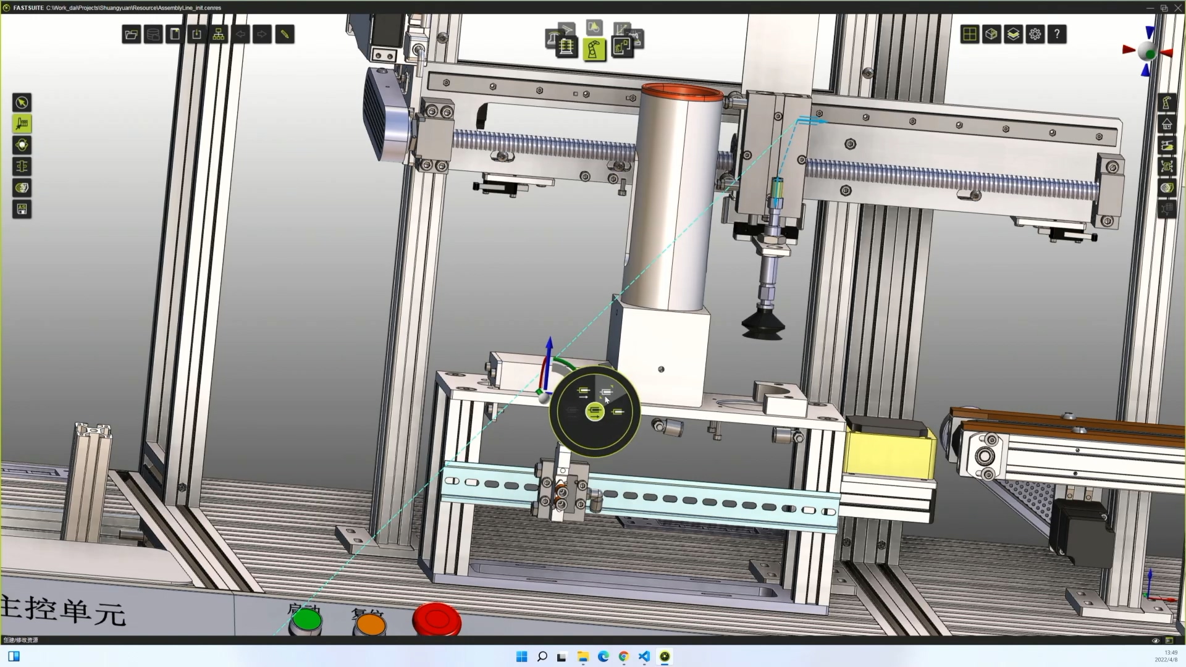Click the help question mark button
This screenshot has width=1186, height=667.
point(1057,35)
